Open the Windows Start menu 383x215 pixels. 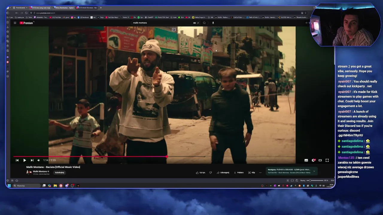9,186
